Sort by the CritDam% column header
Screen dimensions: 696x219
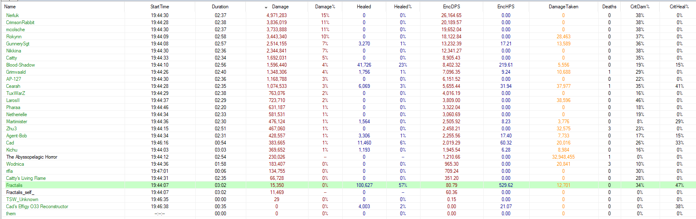[x=640, y=7]
